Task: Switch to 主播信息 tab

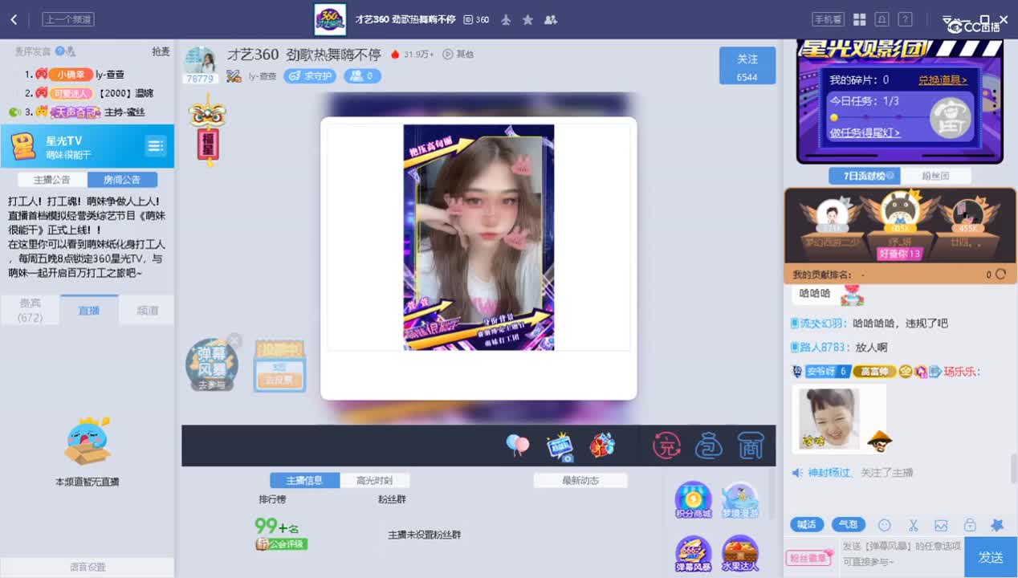Action: (x=305, y=480)
